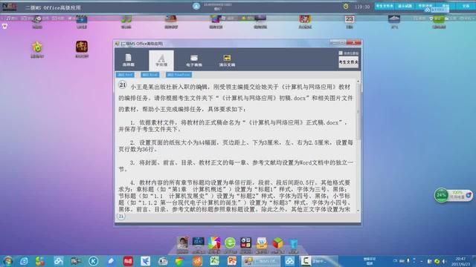Click the blue Excel launch button
The width and height of the screenshot is (476, 267).
click(150, 75)
